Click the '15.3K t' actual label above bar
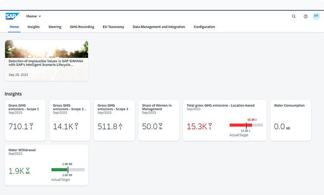Screen dimensions: 324x195 point(252,120)
